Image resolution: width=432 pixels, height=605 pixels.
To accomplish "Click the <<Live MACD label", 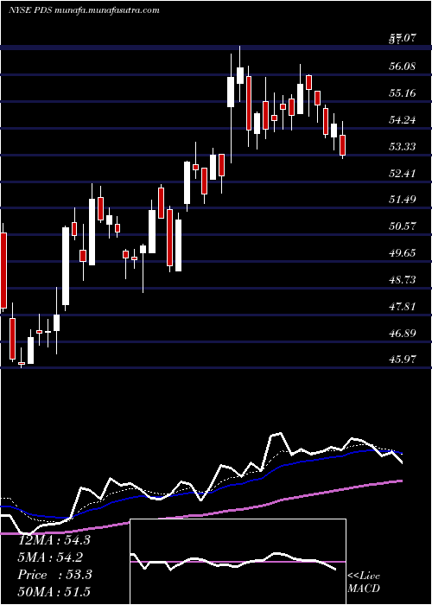I will tap(364, 583).
